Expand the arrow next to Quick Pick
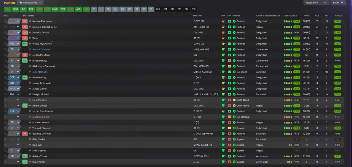 tap(325, 3)
